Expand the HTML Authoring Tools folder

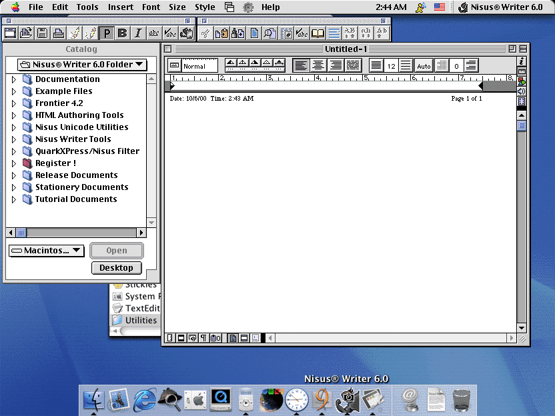14,115
